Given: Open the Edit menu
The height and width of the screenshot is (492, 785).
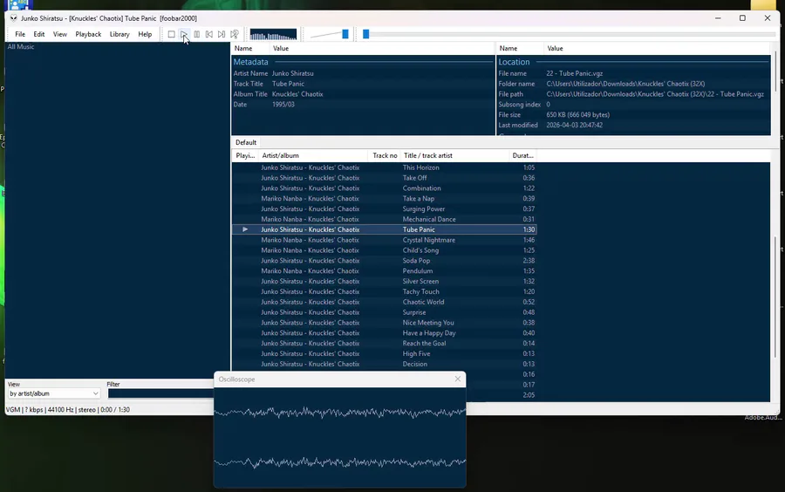Looking at the screenshot, I should (x=39, y=34).
